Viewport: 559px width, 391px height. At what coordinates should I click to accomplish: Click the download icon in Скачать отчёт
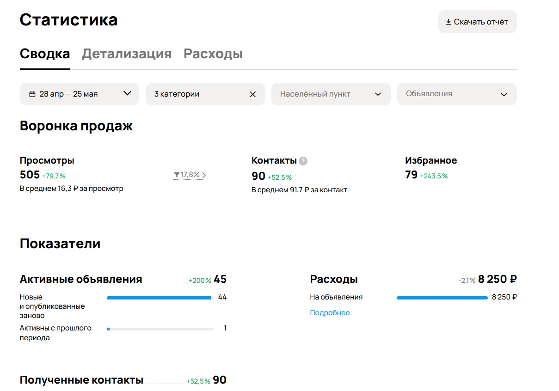[448, 22]
